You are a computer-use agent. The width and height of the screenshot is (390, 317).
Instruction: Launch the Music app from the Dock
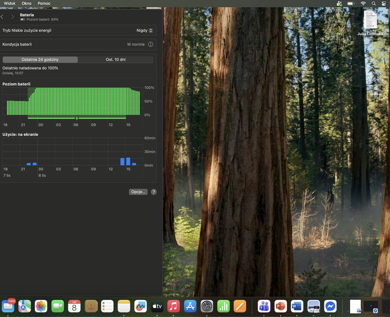pyautogui.click(x=174, y=306)
